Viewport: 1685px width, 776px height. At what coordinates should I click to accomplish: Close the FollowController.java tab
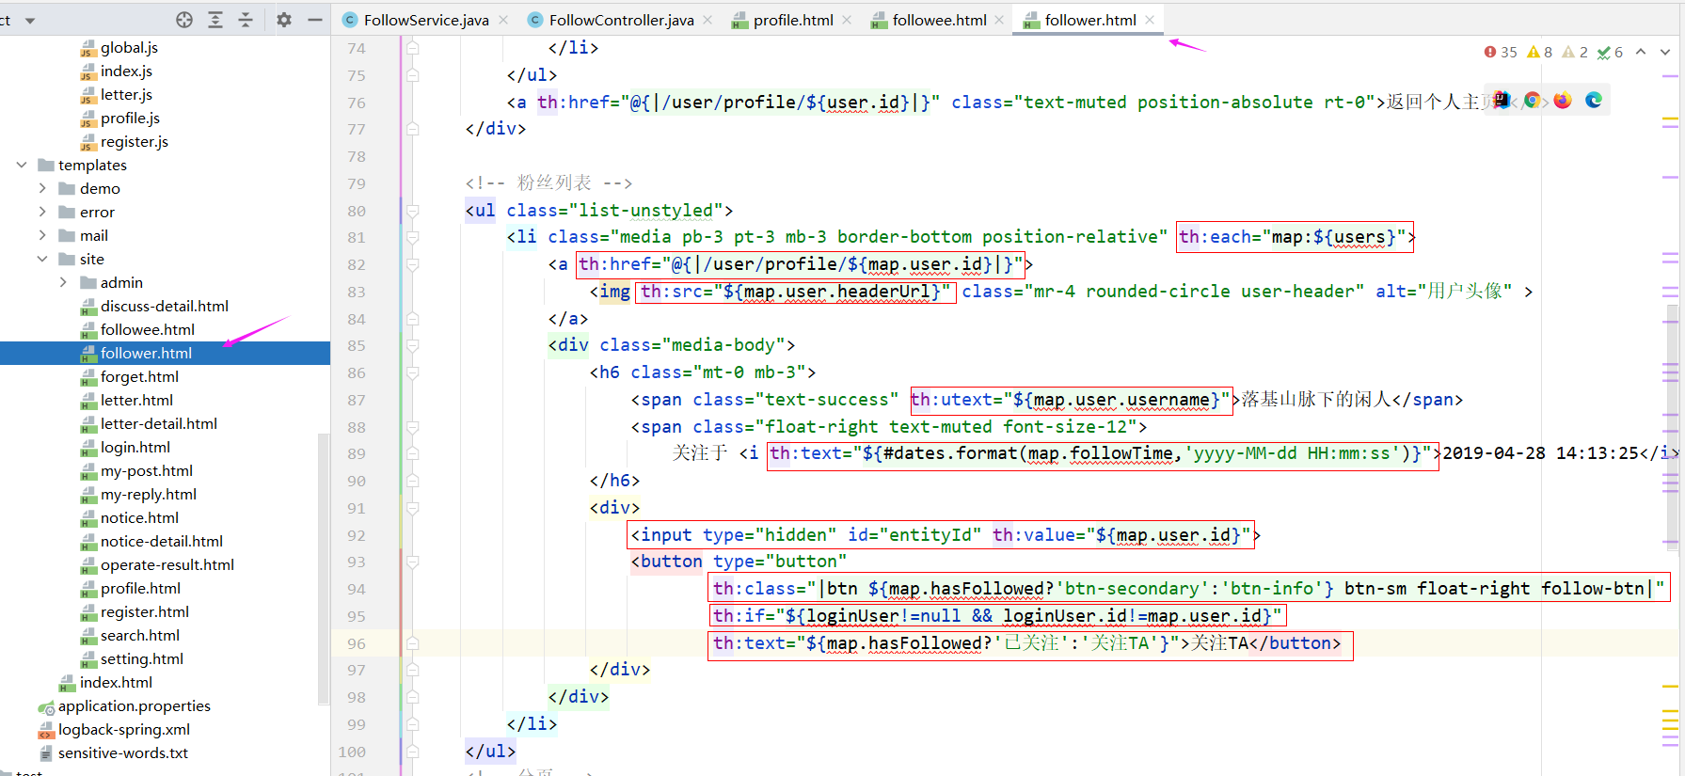[707, 20]
